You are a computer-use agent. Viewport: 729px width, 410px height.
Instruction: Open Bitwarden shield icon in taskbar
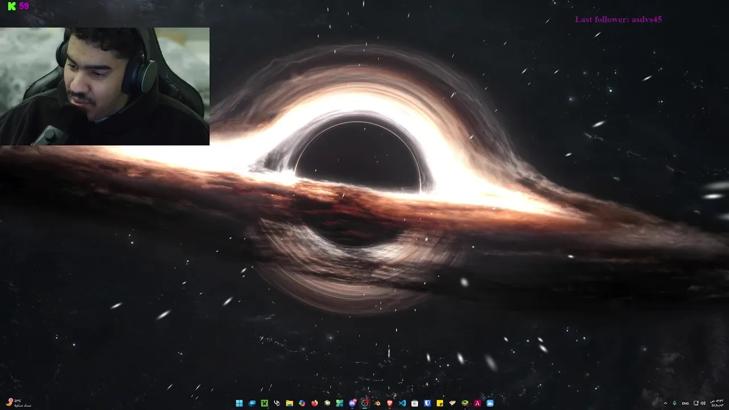pyautogui.click(x=427, y=403)
